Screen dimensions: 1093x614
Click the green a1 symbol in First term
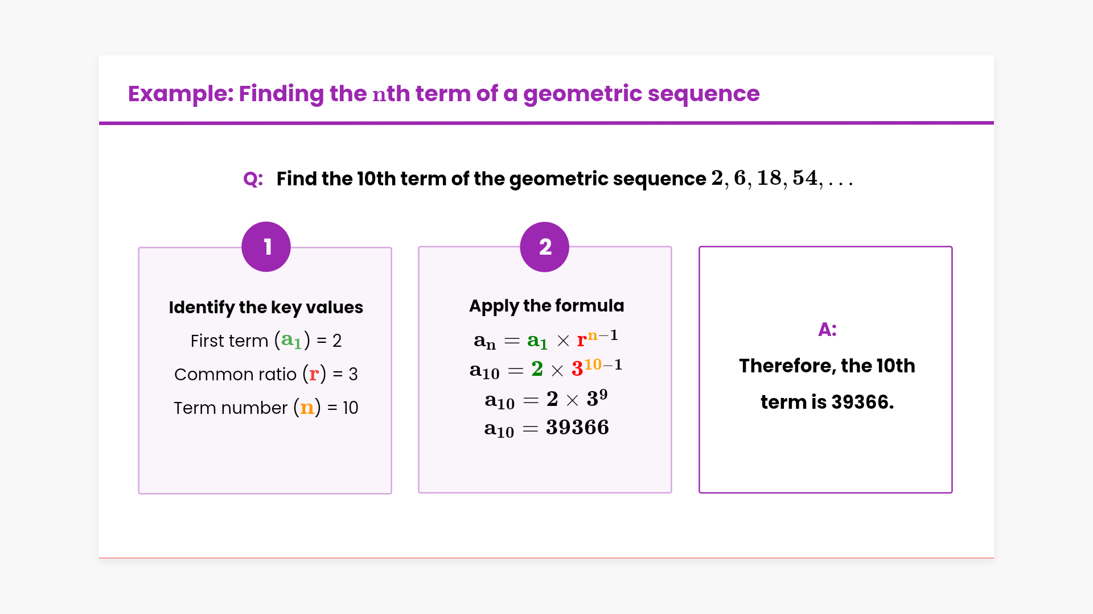(291, 340)
